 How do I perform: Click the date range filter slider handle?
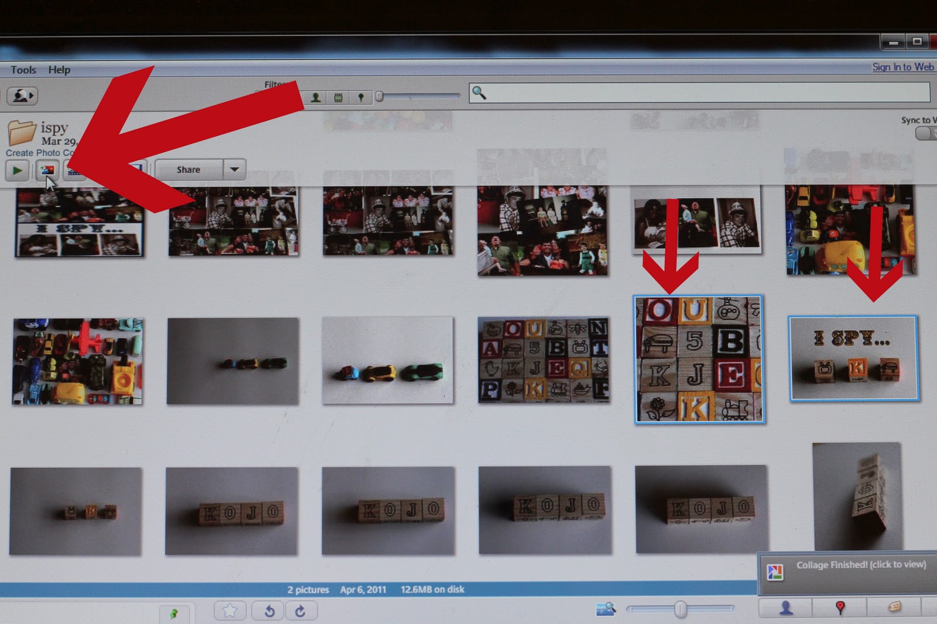[x=379, y=96]
